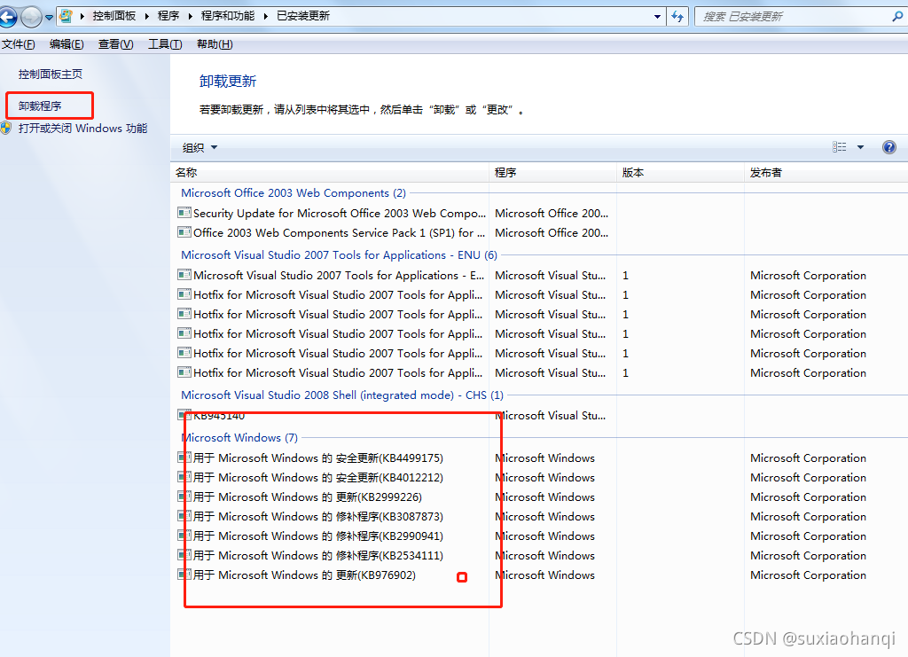908x657 pixels.
Task: Sort by the 程序 column header
Action: pos(553,173)
